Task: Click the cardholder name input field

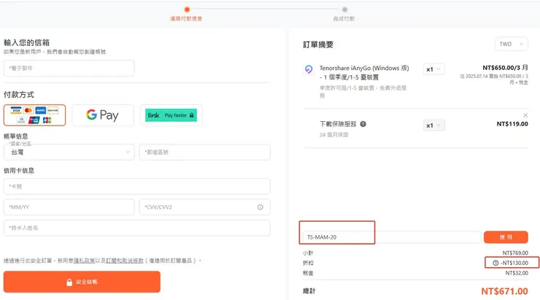Action: pos(136,228)
